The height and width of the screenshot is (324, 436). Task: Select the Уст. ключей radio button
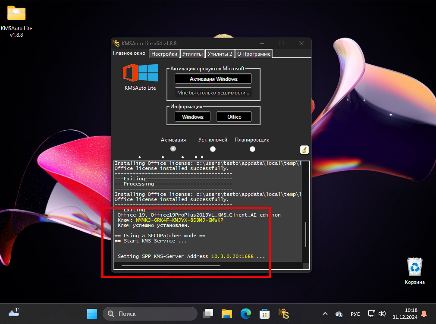click(x=213, y=148)
